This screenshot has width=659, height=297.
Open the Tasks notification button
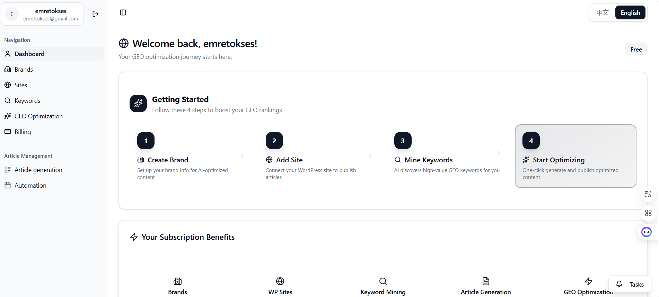pyautogui.click(x=630, y=284)
